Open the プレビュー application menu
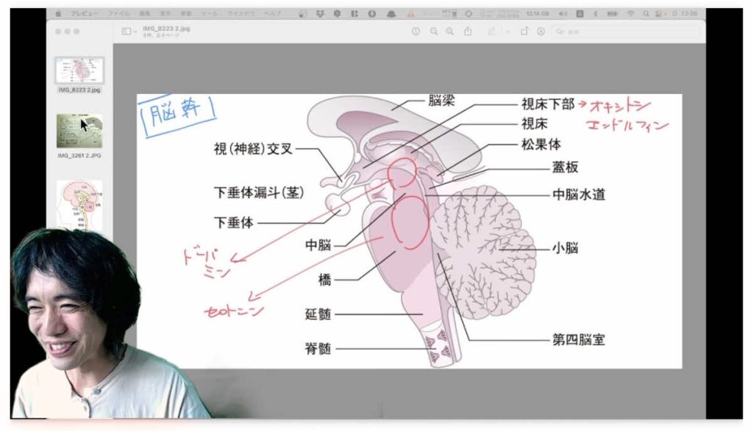Viewport: 753px width, 431px height. tap(82, 14)
